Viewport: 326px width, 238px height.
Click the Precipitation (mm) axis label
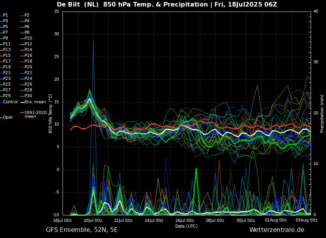pyautogui.click(x=322, y=113)
